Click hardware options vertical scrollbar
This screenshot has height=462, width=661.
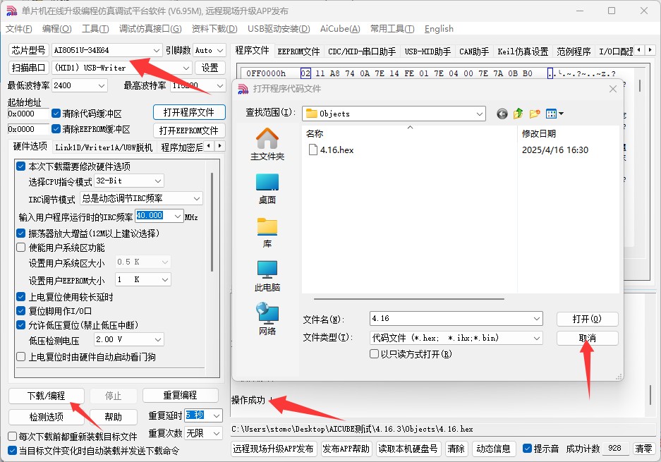point(212,221)
